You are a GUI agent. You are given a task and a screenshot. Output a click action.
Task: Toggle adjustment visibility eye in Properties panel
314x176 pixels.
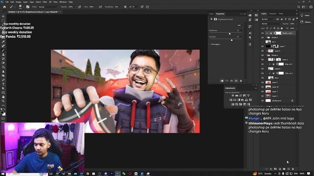point(236,81)
